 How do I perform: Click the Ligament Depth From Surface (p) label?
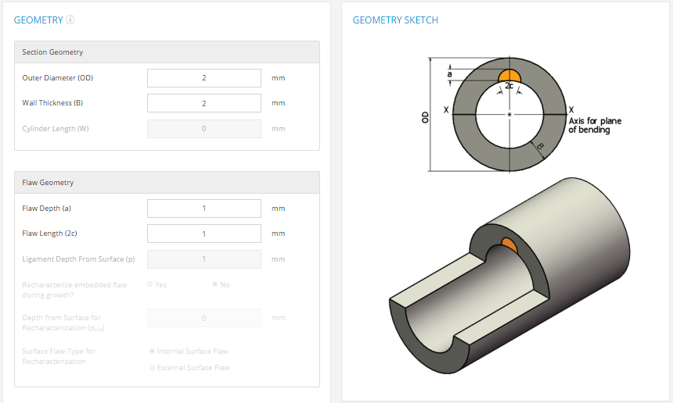point(78,259)
